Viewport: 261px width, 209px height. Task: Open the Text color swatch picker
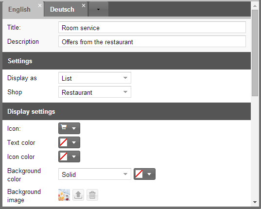[x=69, y=142]
